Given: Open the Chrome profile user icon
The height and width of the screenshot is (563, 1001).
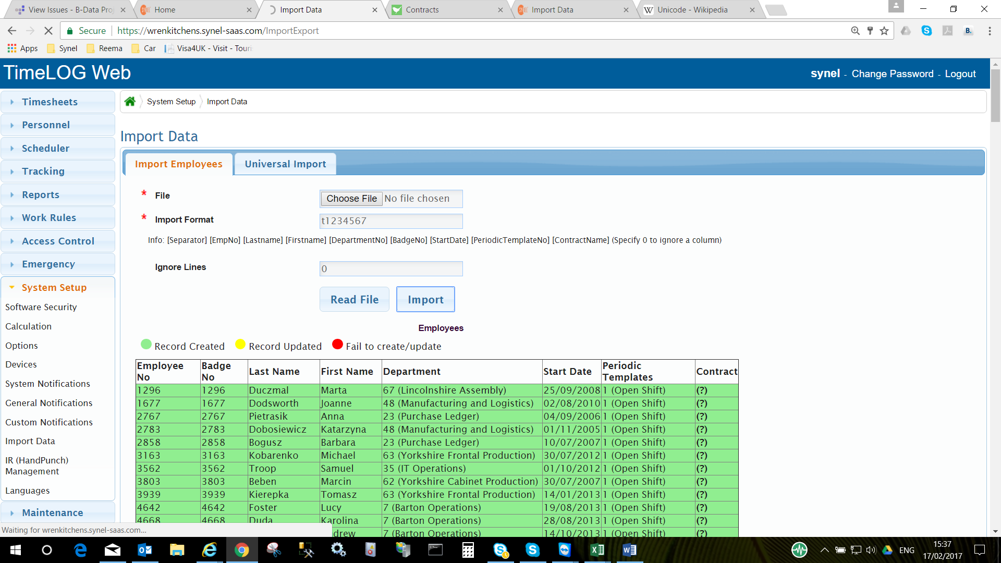Looking at the screenshot, I should pos(896,6).
